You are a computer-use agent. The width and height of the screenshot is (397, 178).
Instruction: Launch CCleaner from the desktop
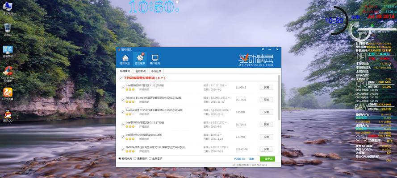8,74
